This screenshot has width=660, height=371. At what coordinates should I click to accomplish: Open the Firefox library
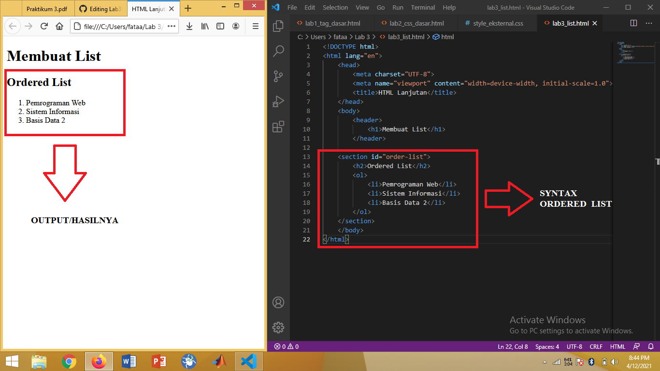pos(205,26)
